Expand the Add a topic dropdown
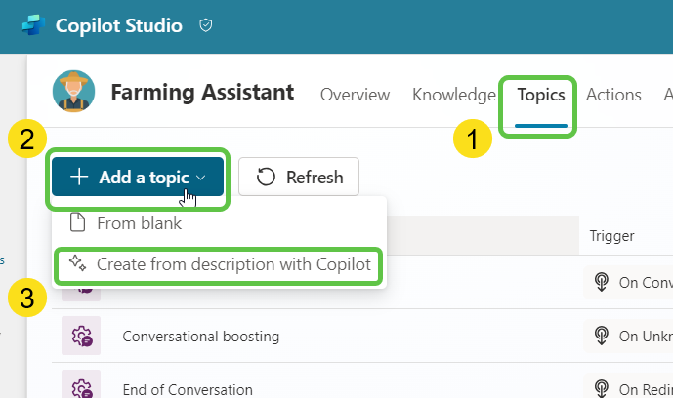 (138, 177)
